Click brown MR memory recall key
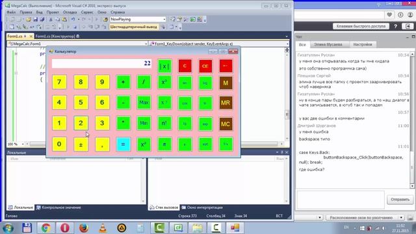This screenshot has width=416, height=234. click(226, 103)
